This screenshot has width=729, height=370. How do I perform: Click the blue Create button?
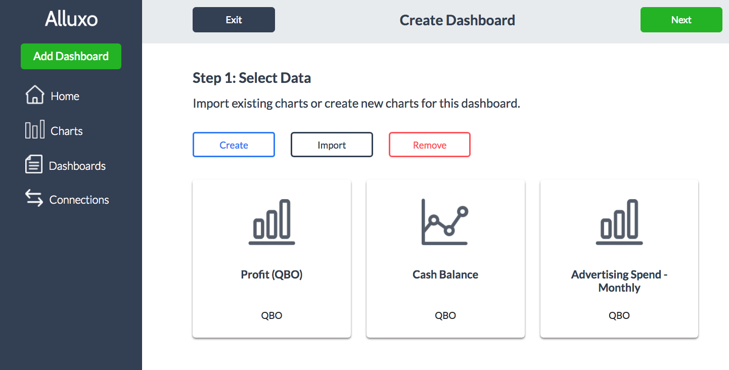pyautogui.click(x=234, y=145)
